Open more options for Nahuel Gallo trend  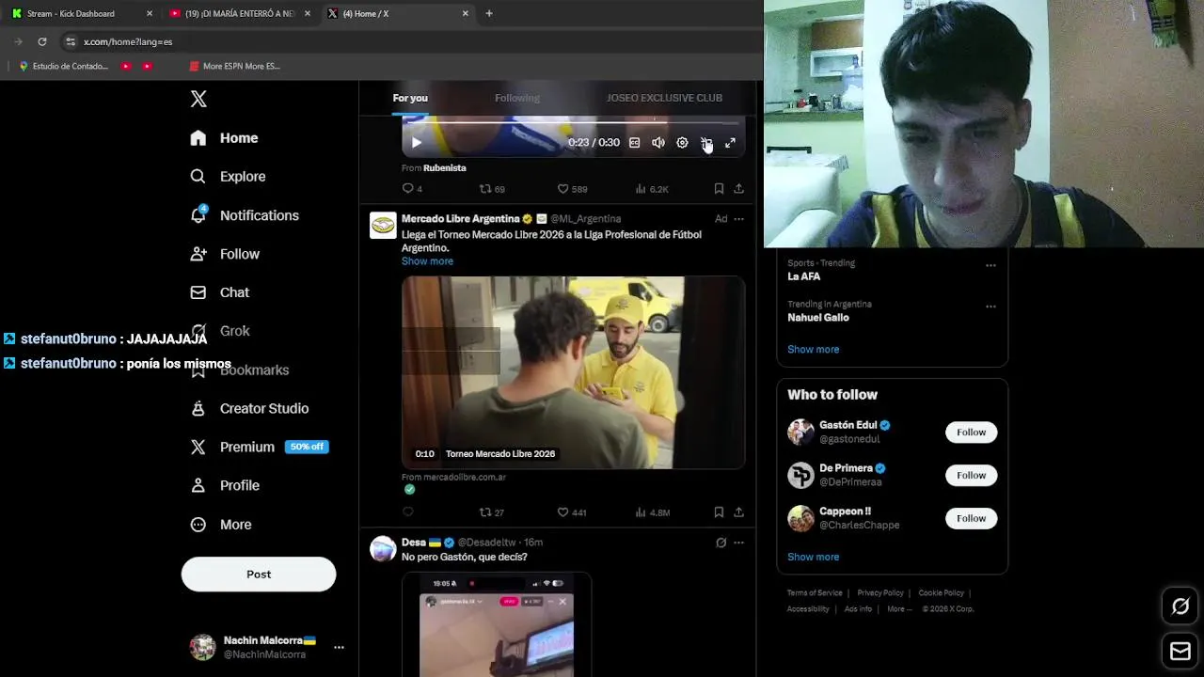(990, 307)
